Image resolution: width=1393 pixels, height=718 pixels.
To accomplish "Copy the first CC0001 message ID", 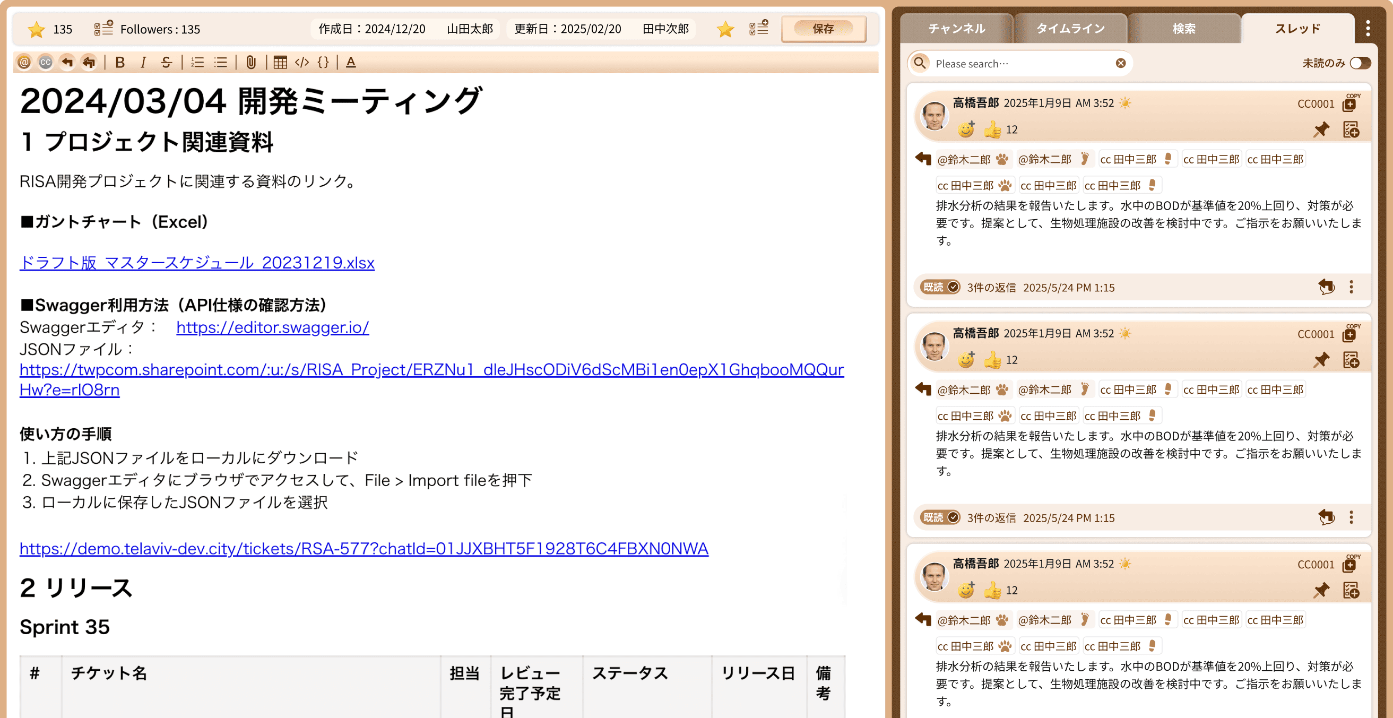I will click(1349, 103).
